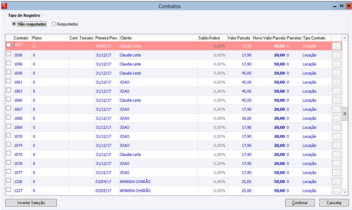
Task: Click the red application icon in title bar
Action: (x=4, y=6)
